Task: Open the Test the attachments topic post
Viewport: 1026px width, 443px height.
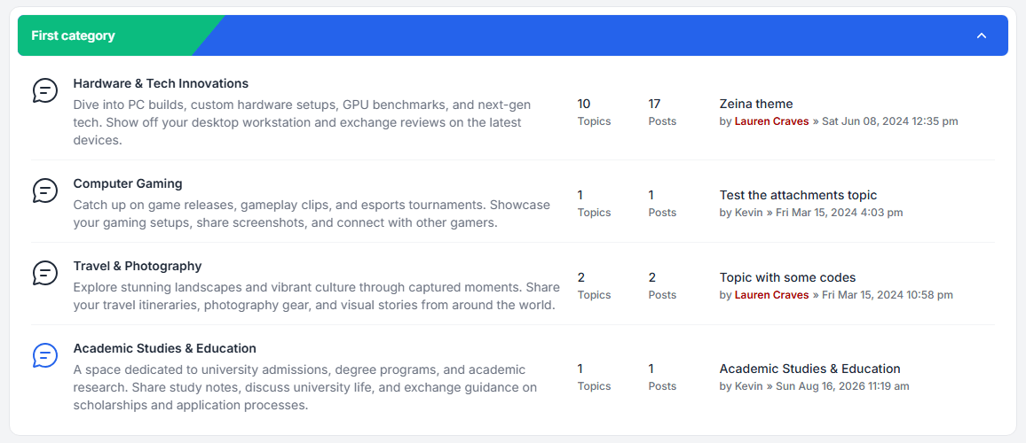Action: 798,195
